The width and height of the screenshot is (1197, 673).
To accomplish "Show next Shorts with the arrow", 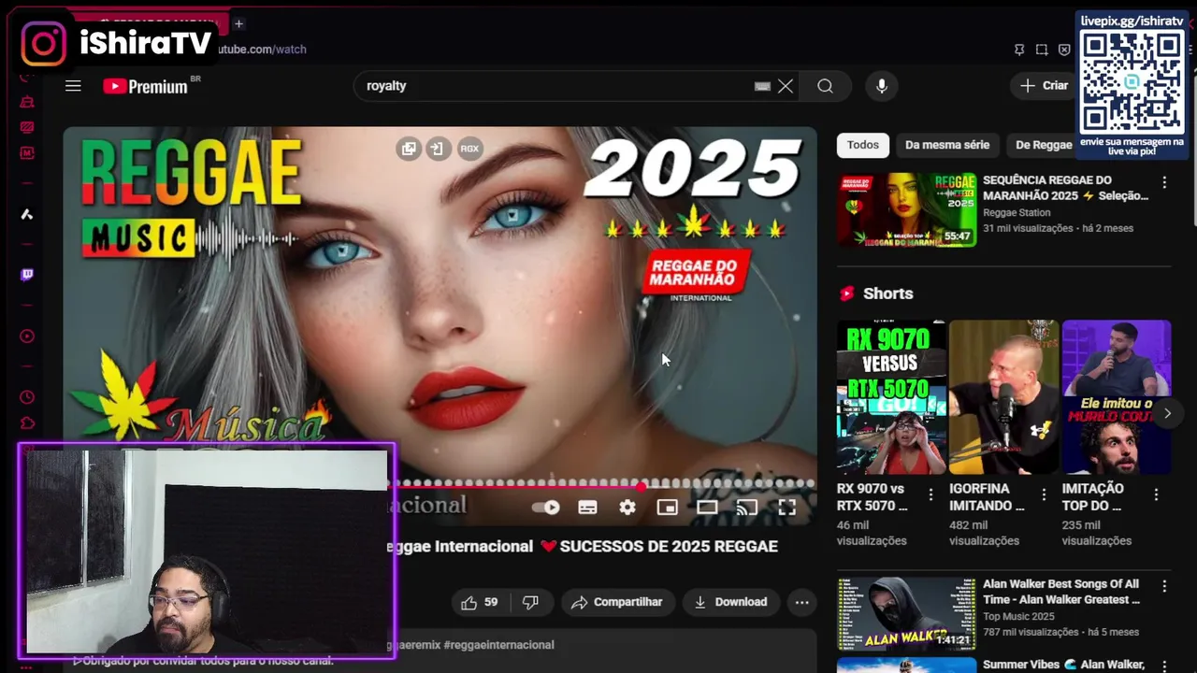I will (x=1167, y=413).
